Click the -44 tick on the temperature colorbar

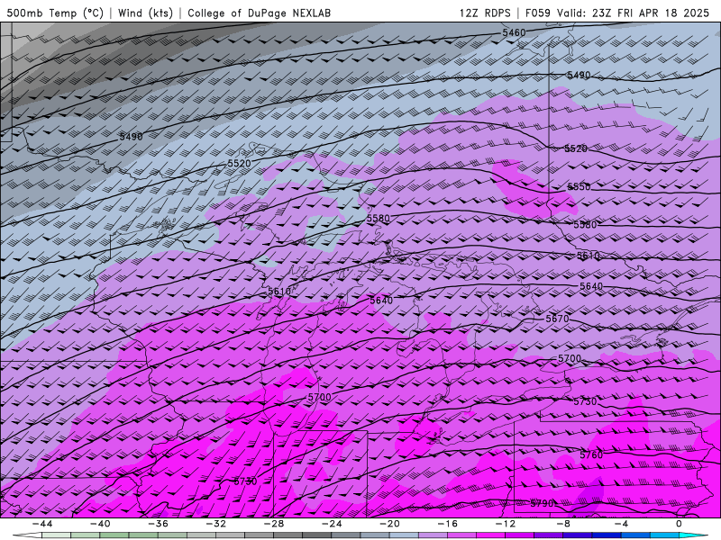(x=42, y=524)
